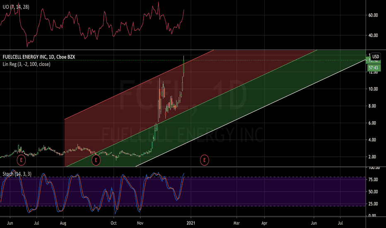Open the USD currency selector

(x=375, y=57)
